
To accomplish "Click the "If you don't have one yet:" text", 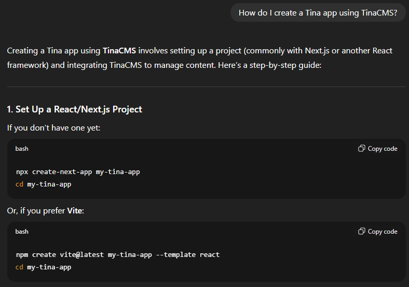I will click(53, 127).
